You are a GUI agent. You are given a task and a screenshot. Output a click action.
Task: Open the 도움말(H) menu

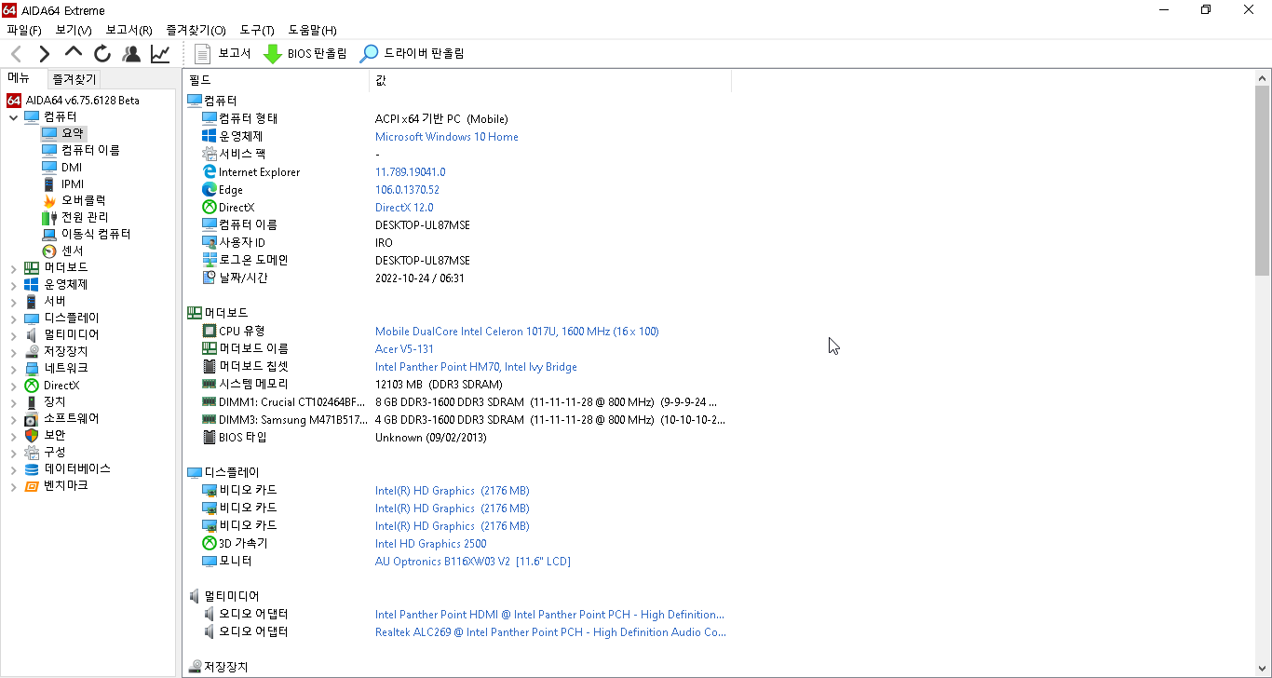[x=313, y=31]
